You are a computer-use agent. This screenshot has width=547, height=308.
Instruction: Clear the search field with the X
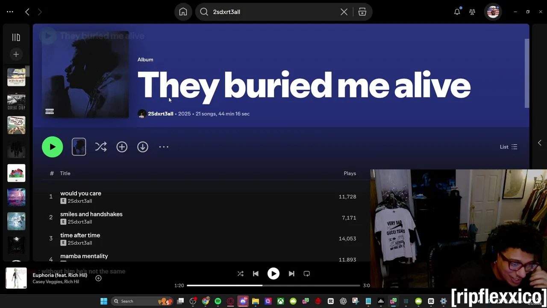tap(344, 12)
